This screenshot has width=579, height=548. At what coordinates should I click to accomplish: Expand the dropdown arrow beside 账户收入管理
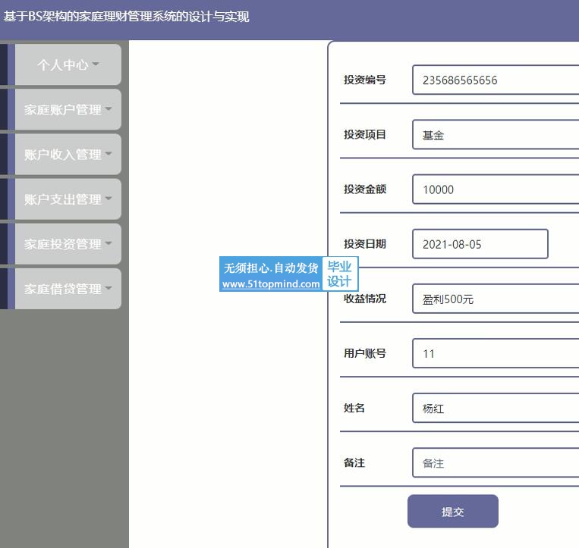(109, 153)
